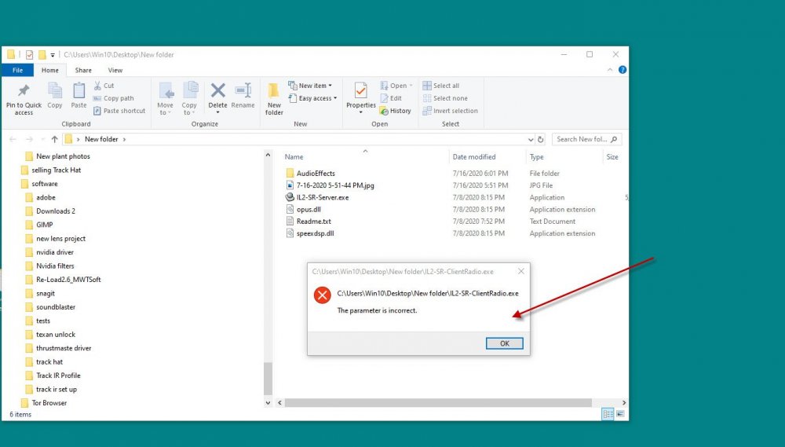Switch to large icons view toggle
Viewport: 785px width, 447px height.
pos(620,413)
